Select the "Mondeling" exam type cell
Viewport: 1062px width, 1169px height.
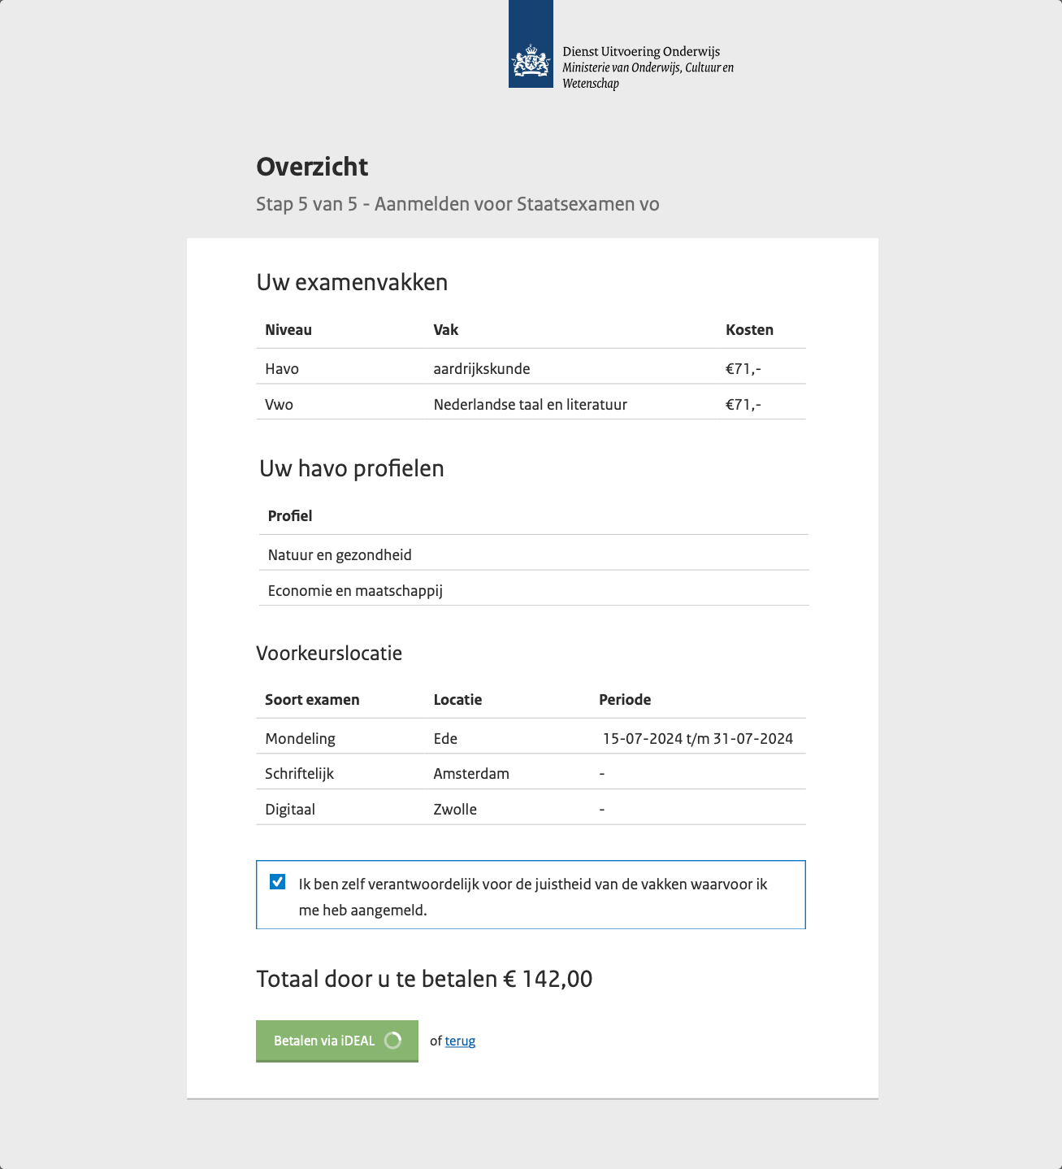pos(300,739)
